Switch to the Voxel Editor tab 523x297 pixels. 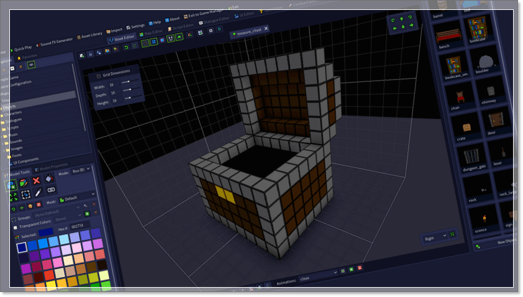pos(122,39)
